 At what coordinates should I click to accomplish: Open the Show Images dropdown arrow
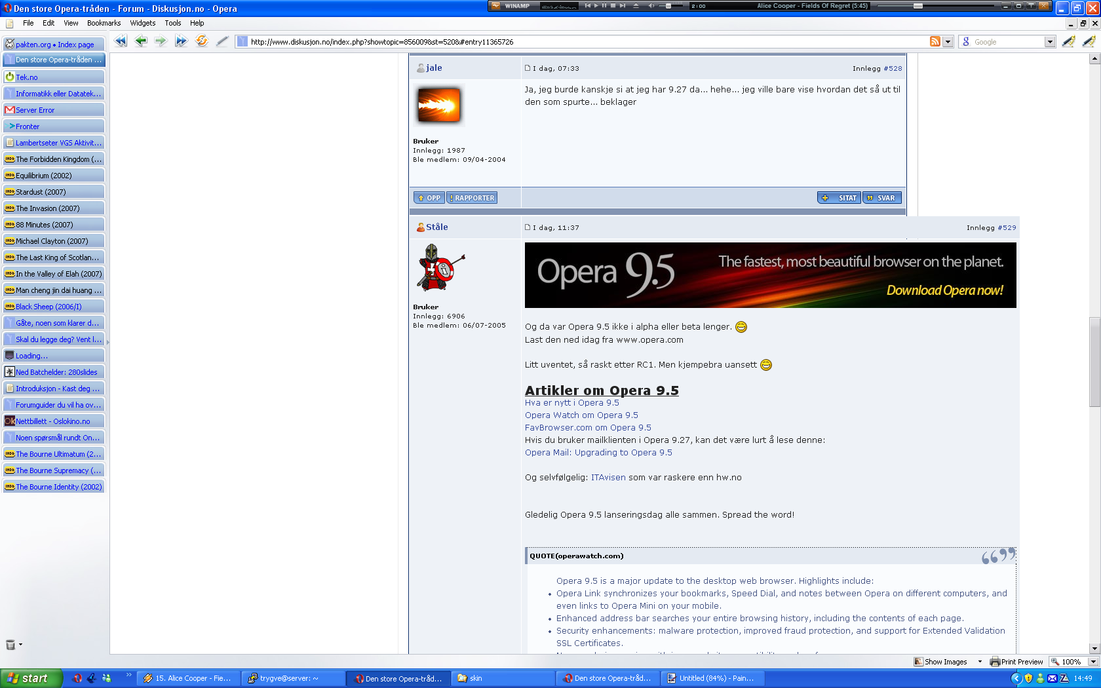[980, 662]
